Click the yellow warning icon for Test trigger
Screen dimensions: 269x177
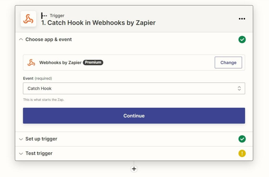[x=242, y=154]
